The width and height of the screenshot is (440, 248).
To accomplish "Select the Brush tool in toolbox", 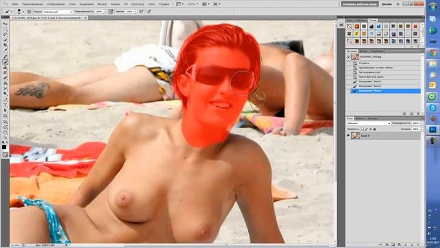I will [x=5, y=62].
